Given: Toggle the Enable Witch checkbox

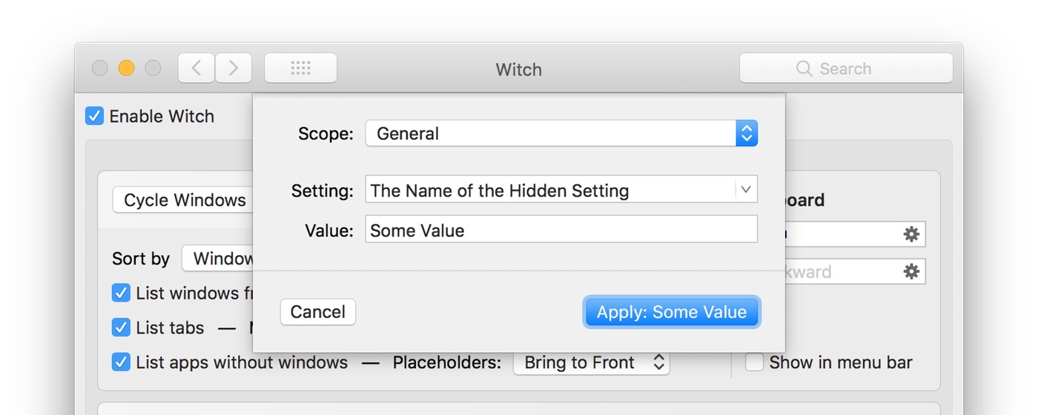Looking at the screenshot, I should coord(94,116).
